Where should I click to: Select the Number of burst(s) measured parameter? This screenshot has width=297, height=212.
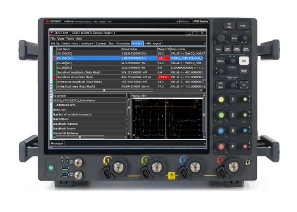tap(89, 114)
